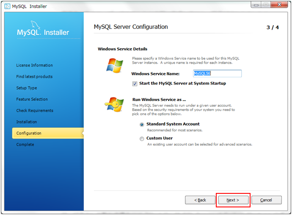Cancel the MySQL installation

pos(267,200)
